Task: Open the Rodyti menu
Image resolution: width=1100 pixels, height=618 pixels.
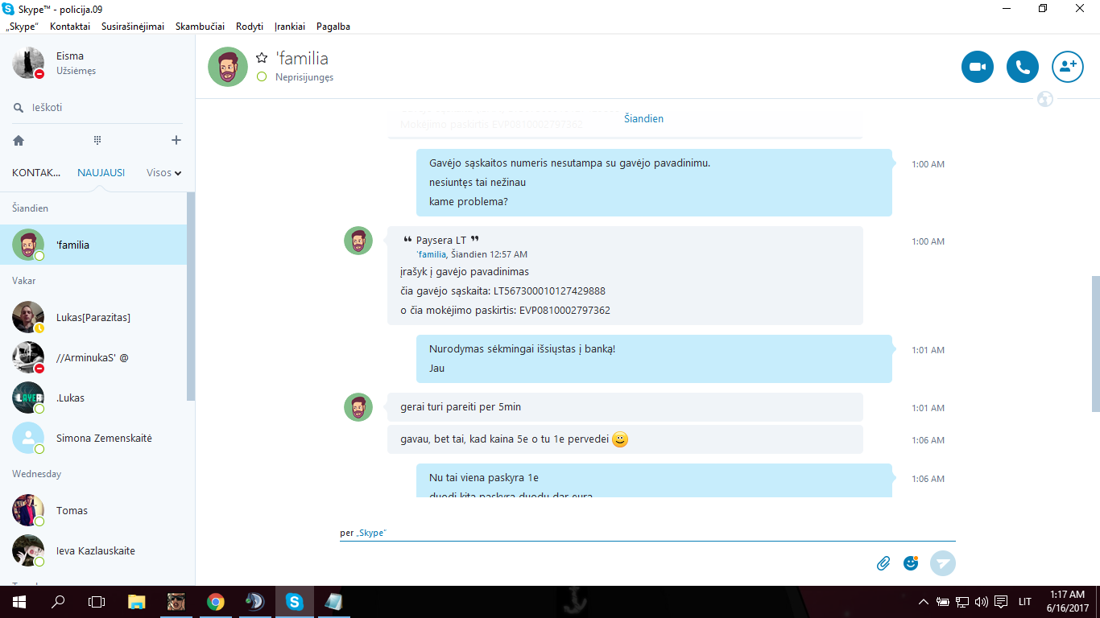Action: point(250,27)
